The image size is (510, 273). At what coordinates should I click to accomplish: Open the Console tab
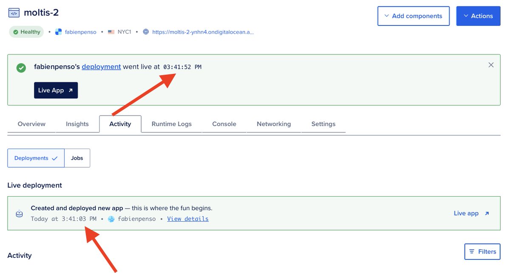[224, 124]
